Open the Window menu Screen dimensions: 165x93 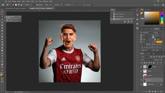pyautogui.click(x=45, y=1)
